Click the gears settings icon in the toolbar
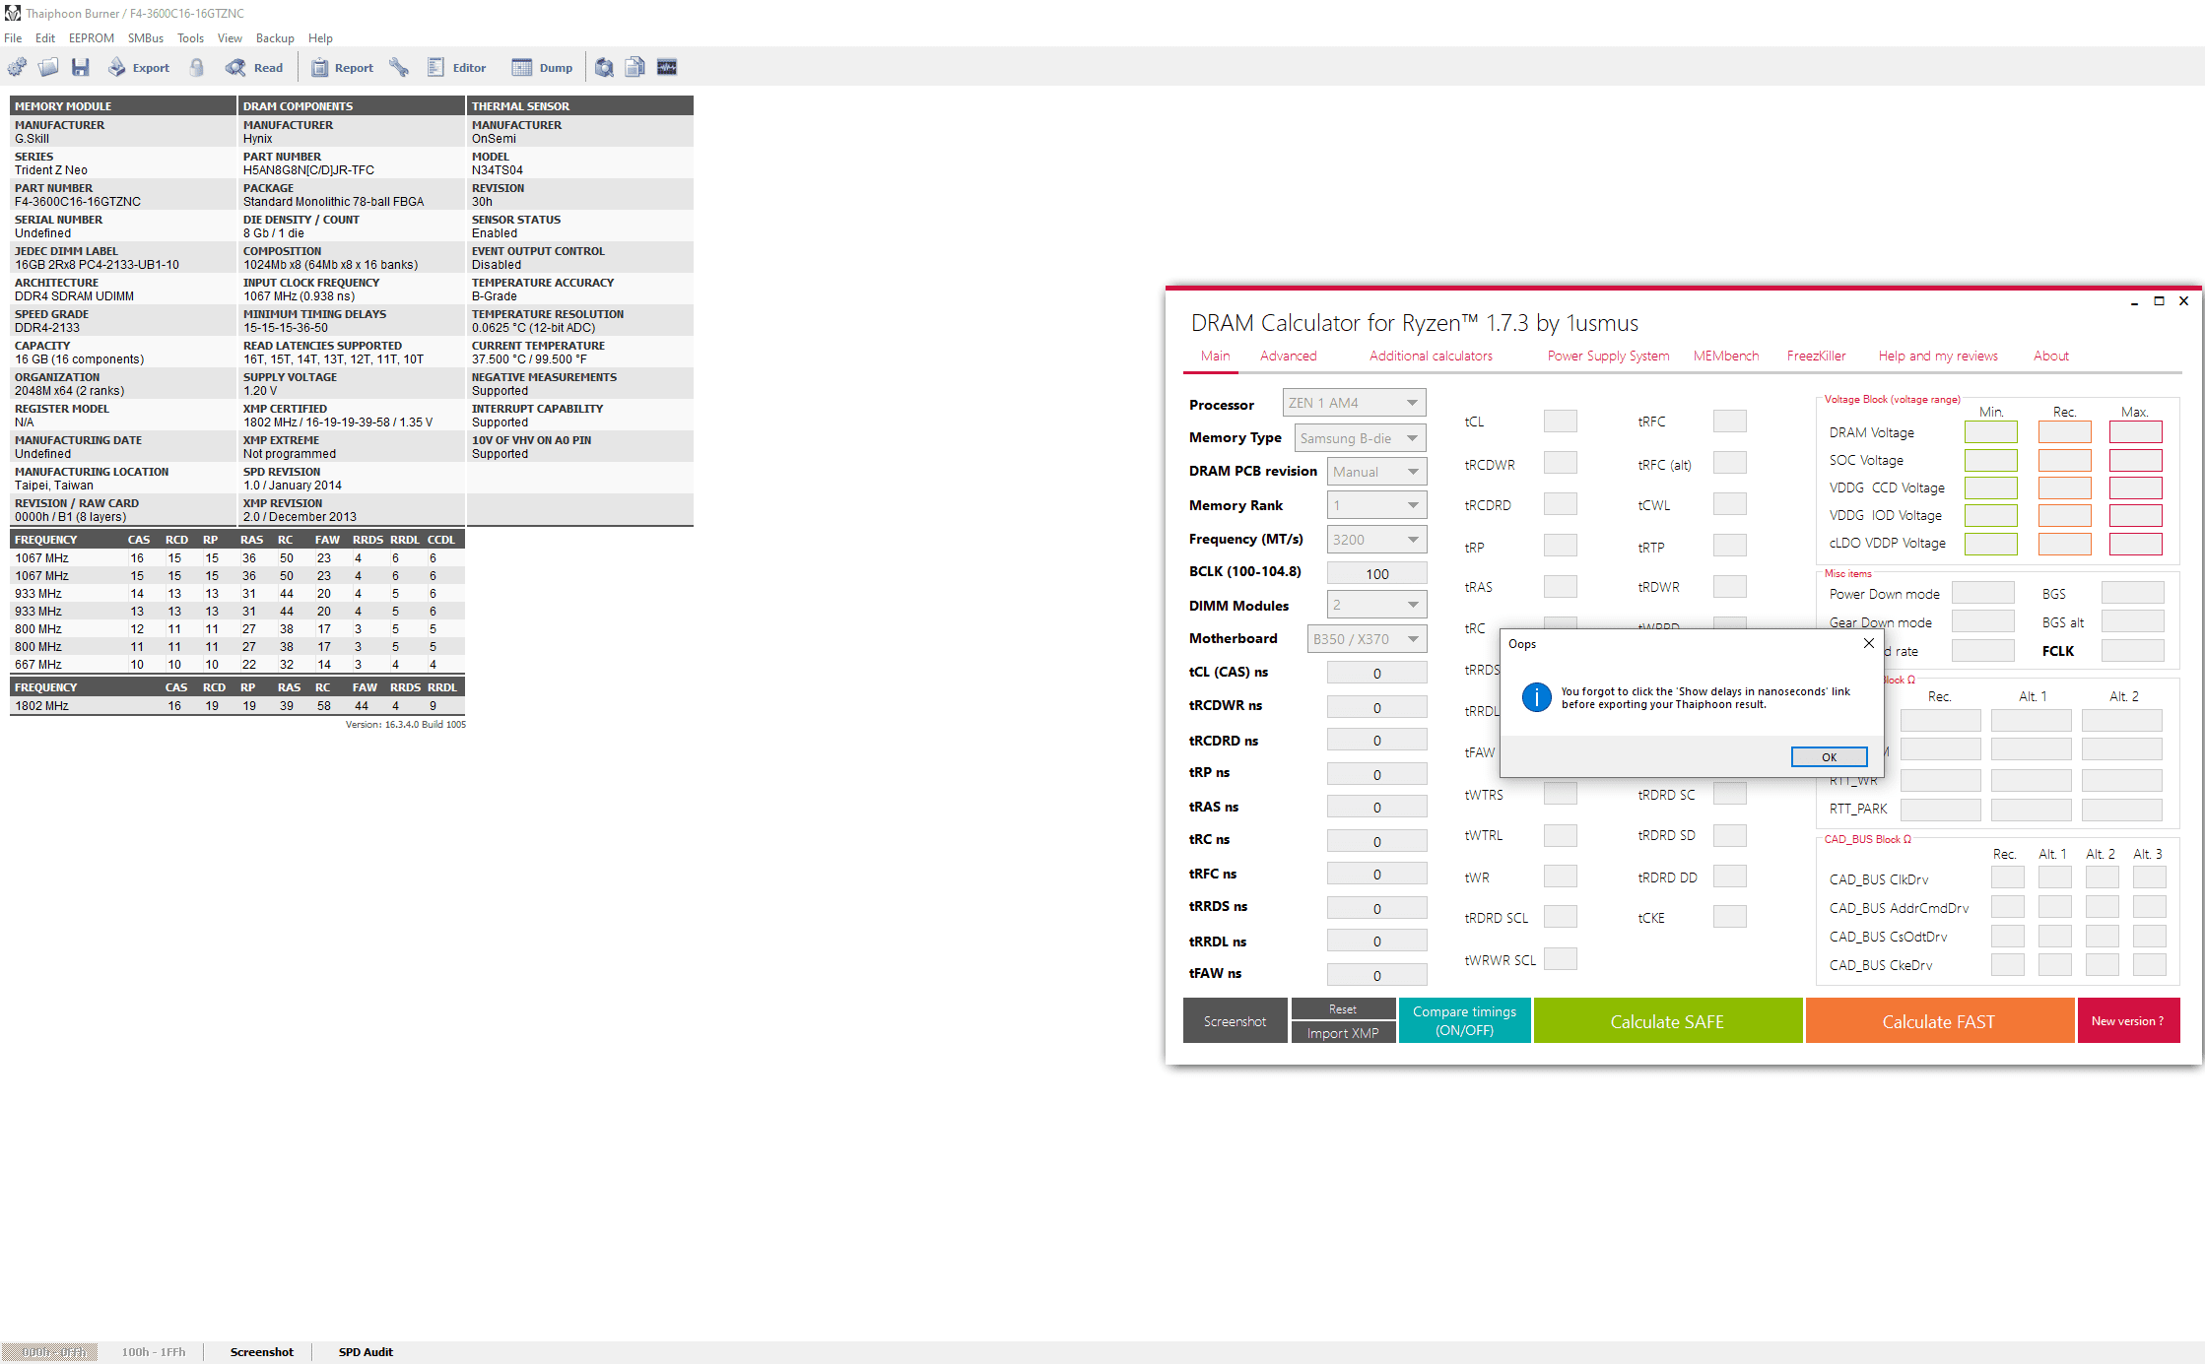The image size is (2205, 1364). (x=18, y=67)
